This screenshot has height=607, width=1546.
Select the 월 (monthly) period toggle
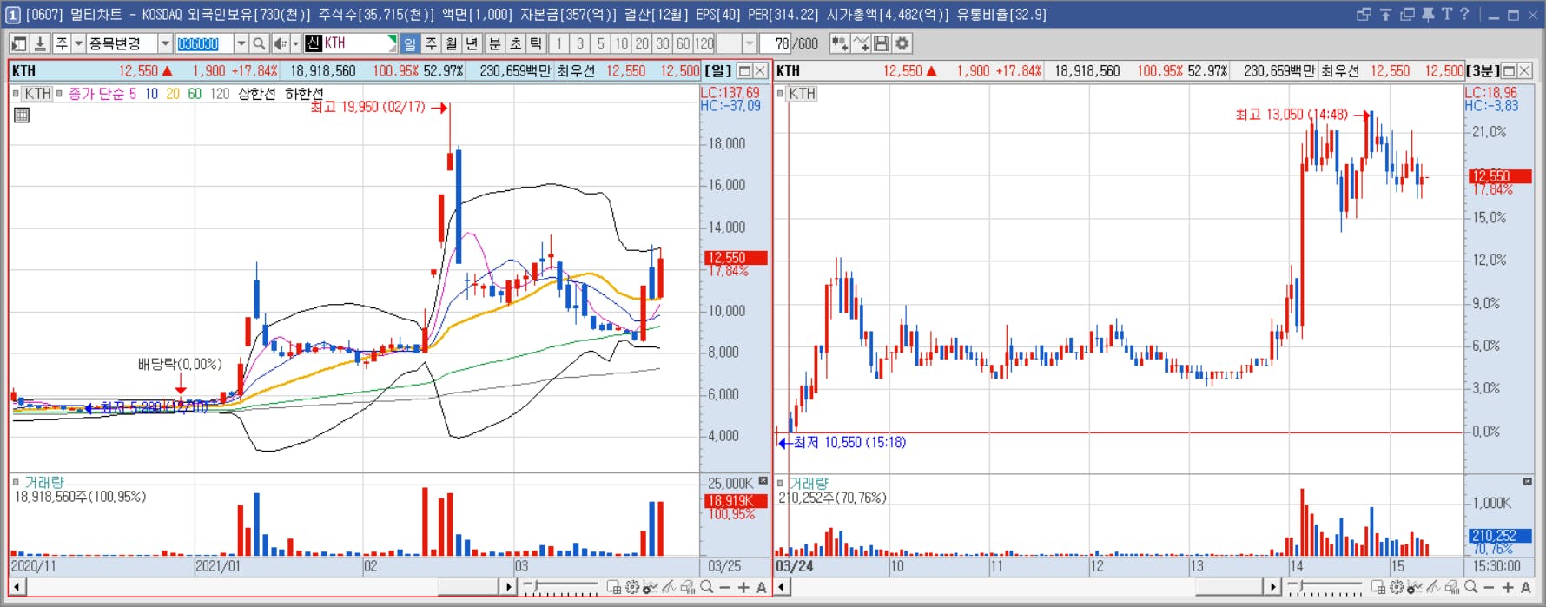[x=452, y=43]
